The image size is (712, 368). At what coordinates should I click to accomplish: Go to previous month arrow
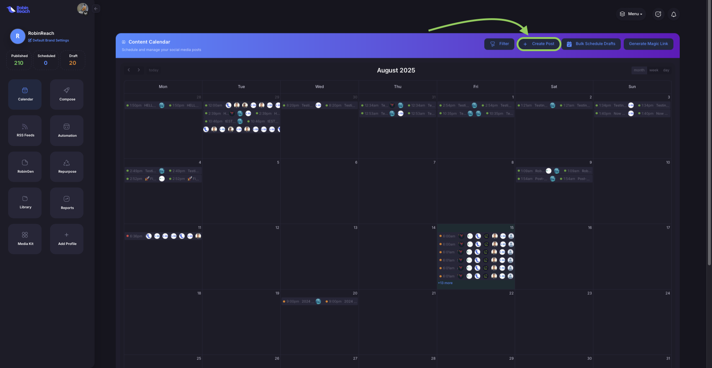pyautogui.click(x=129, y=70)
